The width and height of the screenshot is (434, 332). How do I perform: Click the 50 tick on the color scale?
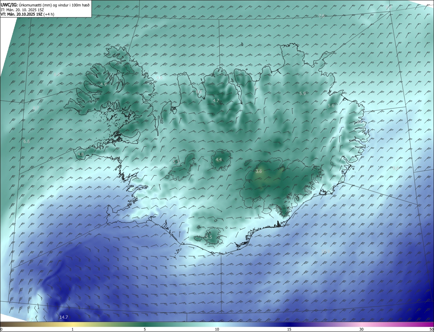(x=431, y=329)
